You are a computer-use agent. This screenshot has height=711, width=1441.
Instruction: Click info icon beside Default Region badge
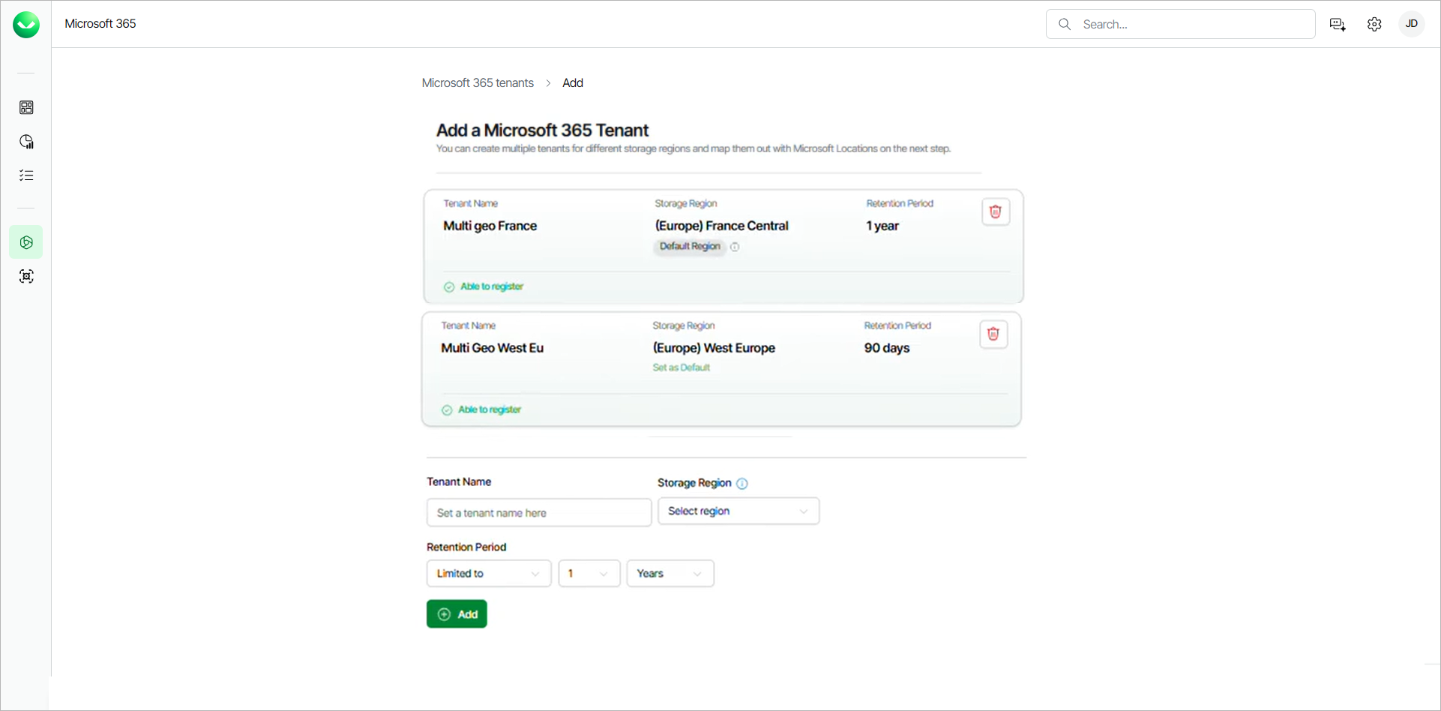tap(735, 247)
